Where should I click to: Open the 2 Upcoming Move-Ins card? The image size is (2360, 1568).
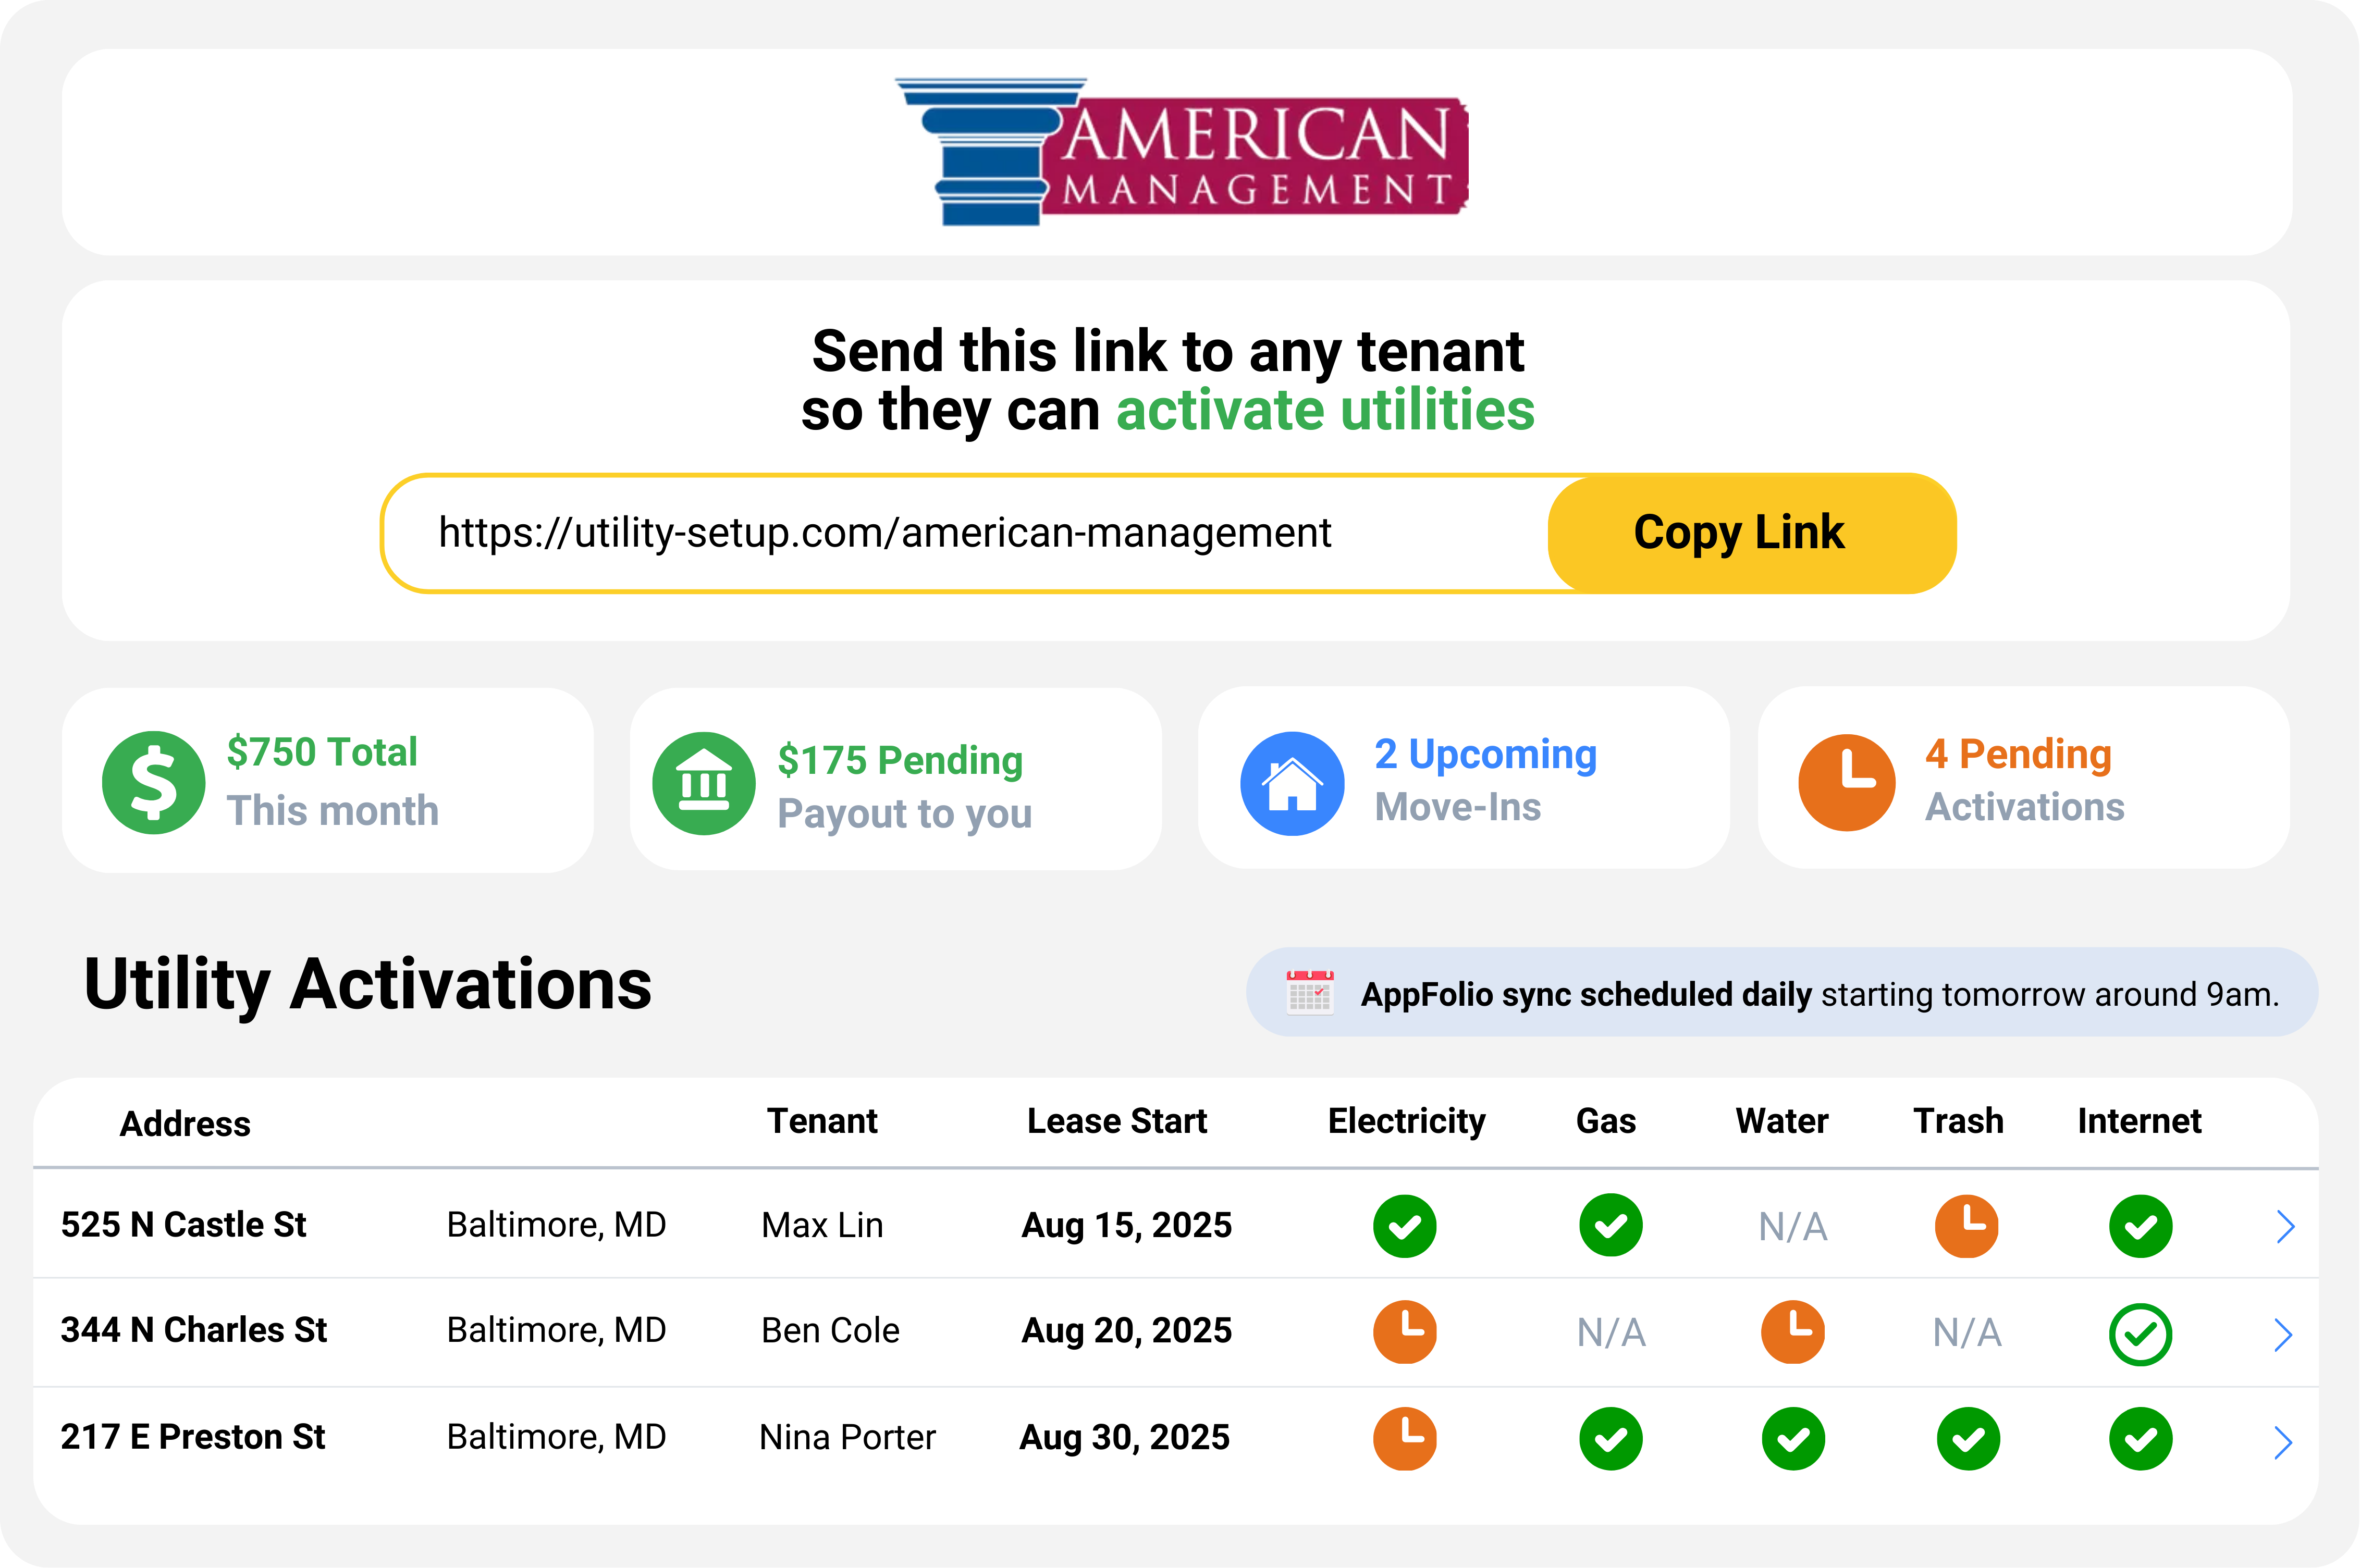[x=1464, y=778]
